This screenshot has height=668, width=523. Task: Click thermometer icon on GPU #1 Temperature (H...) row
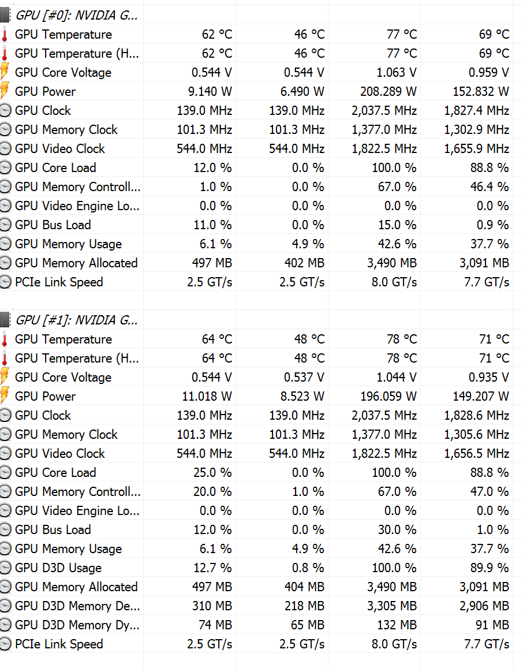pos(5,358)
